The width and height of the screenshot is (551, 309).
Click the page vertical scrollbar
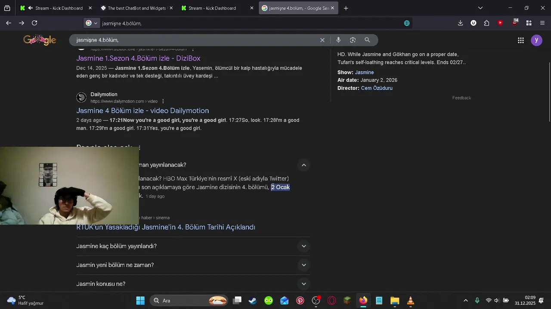(x=549, y=92)
